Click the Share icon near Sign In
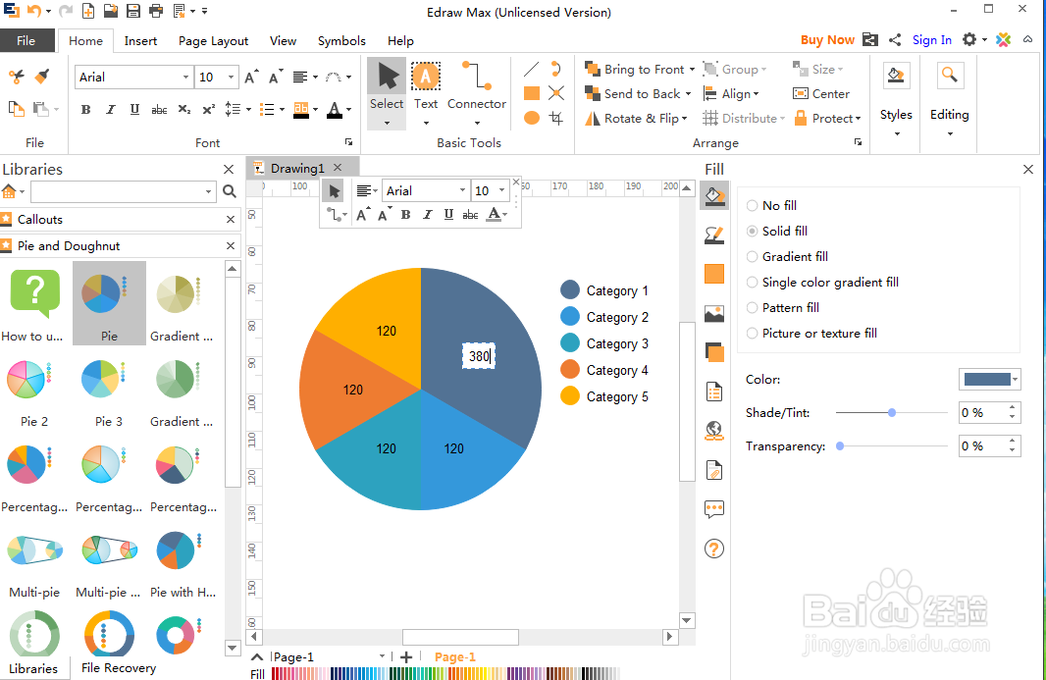 pyautogui.click(x=895, y=40)
